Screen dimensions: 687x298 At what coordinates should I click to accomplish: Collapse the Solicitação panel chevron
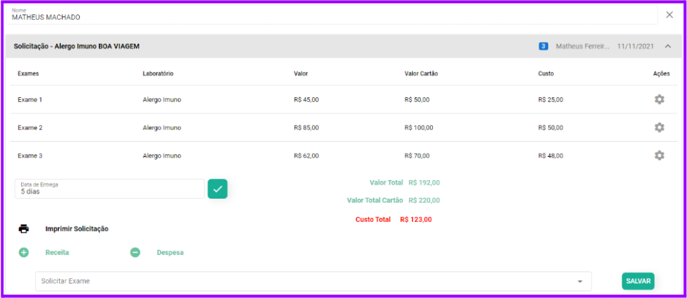click(668, 47)
